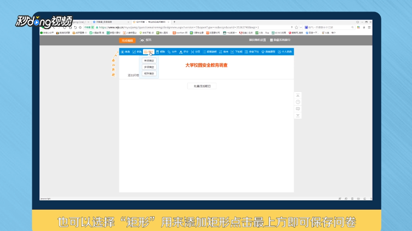Switch to the browser tab containing 百度搜索

tap(111, 22)
